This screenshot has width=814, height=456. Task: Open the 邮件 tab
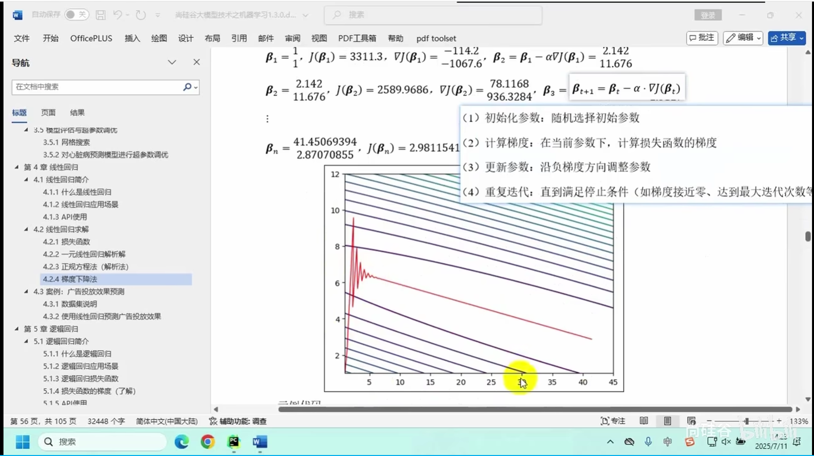pos(266,38)
